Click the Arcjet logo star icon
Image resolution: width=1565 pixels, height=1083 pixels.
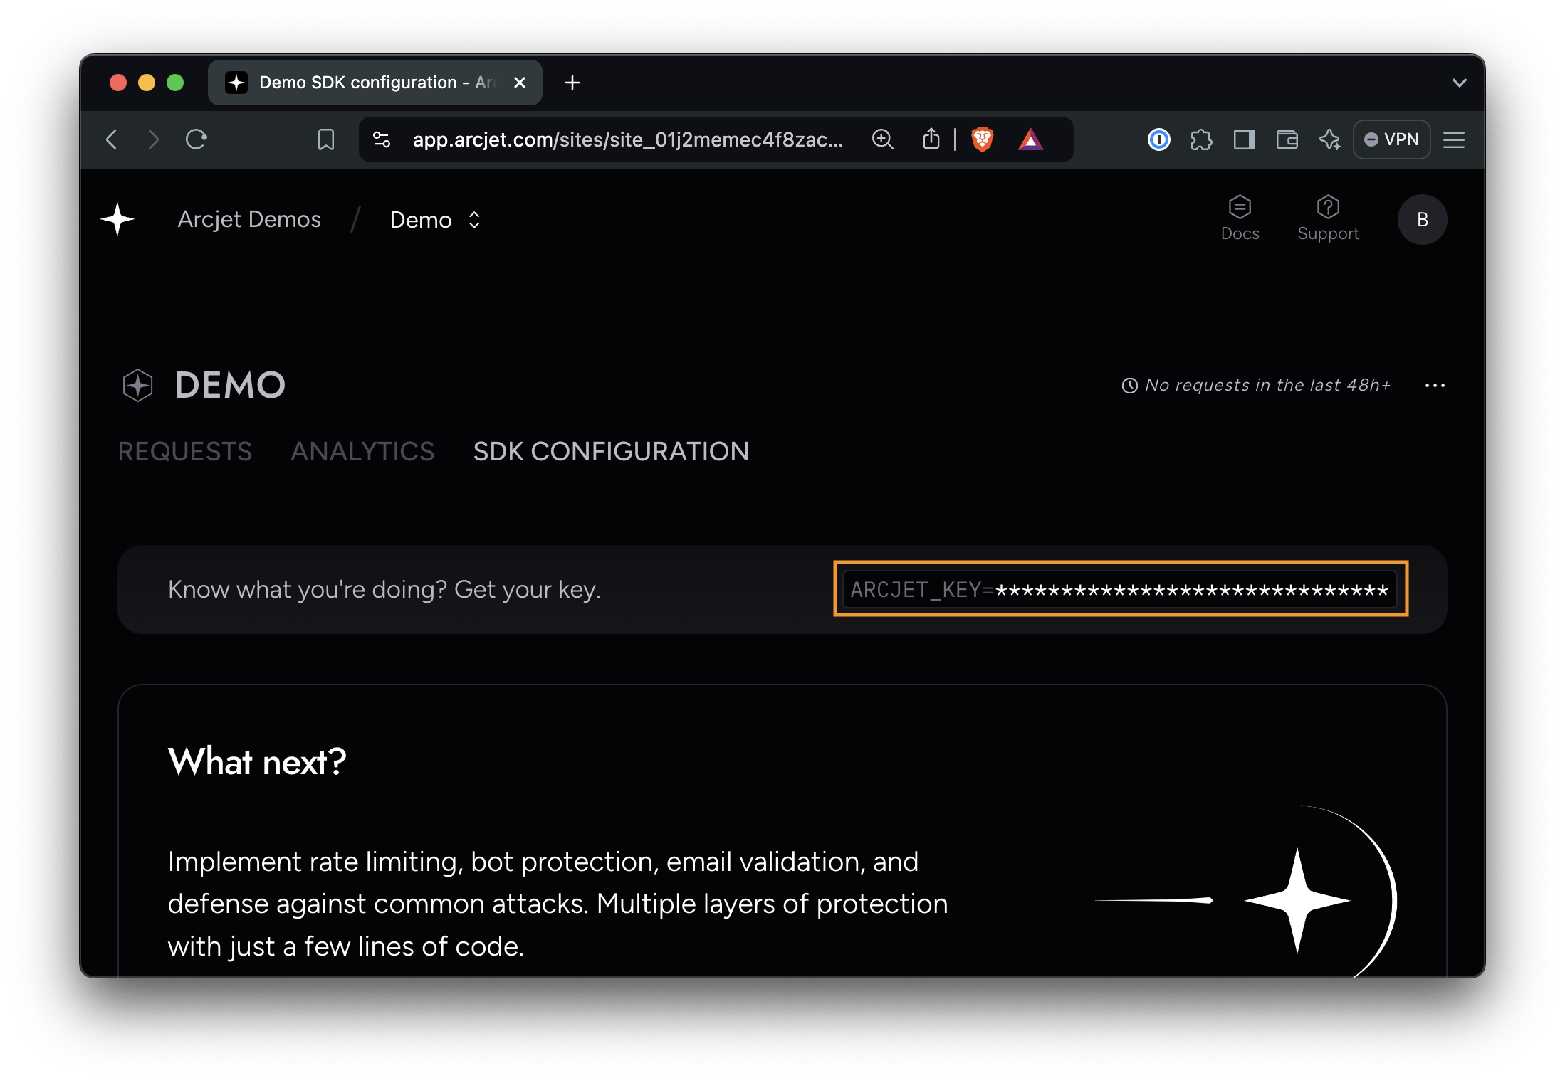click(x=116, y=219)
